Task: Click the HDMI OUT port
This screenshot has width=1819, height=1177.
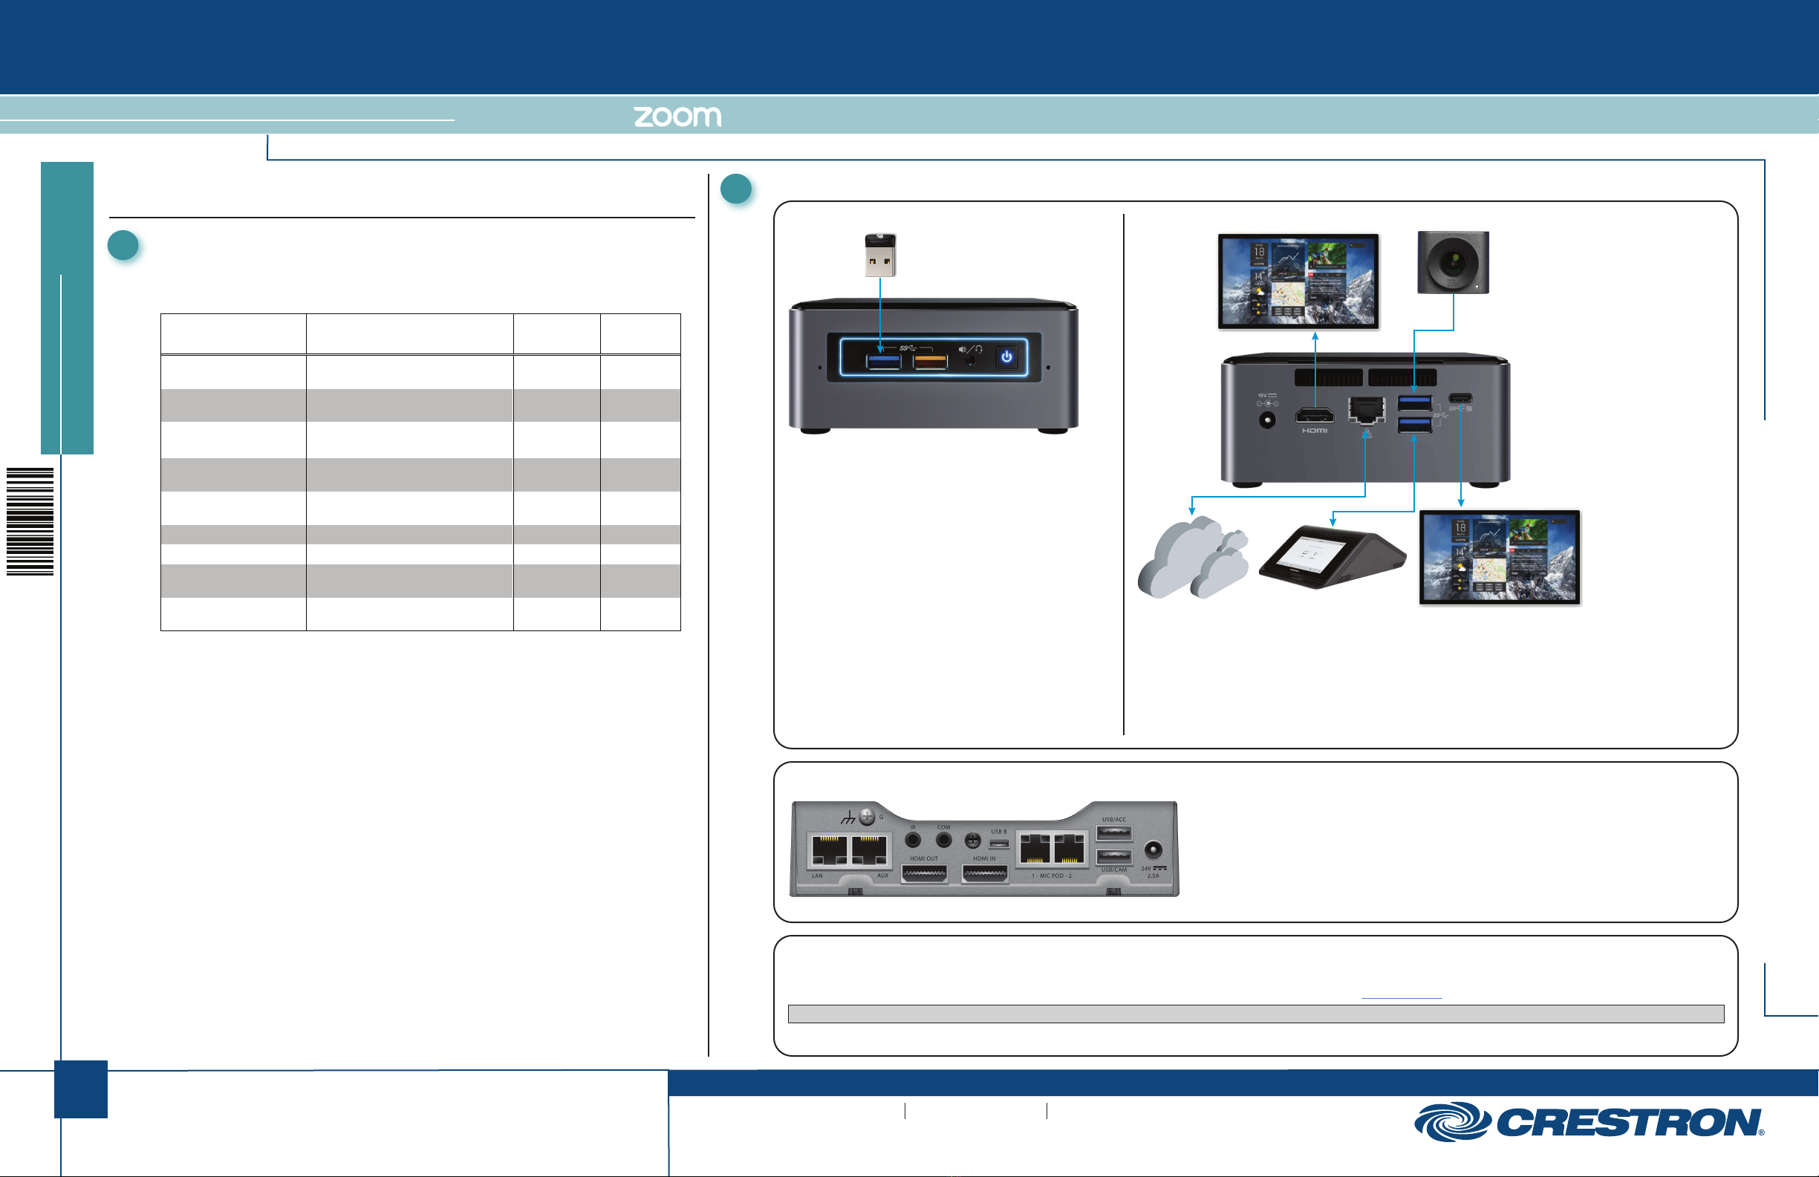Action: point(924,873)
